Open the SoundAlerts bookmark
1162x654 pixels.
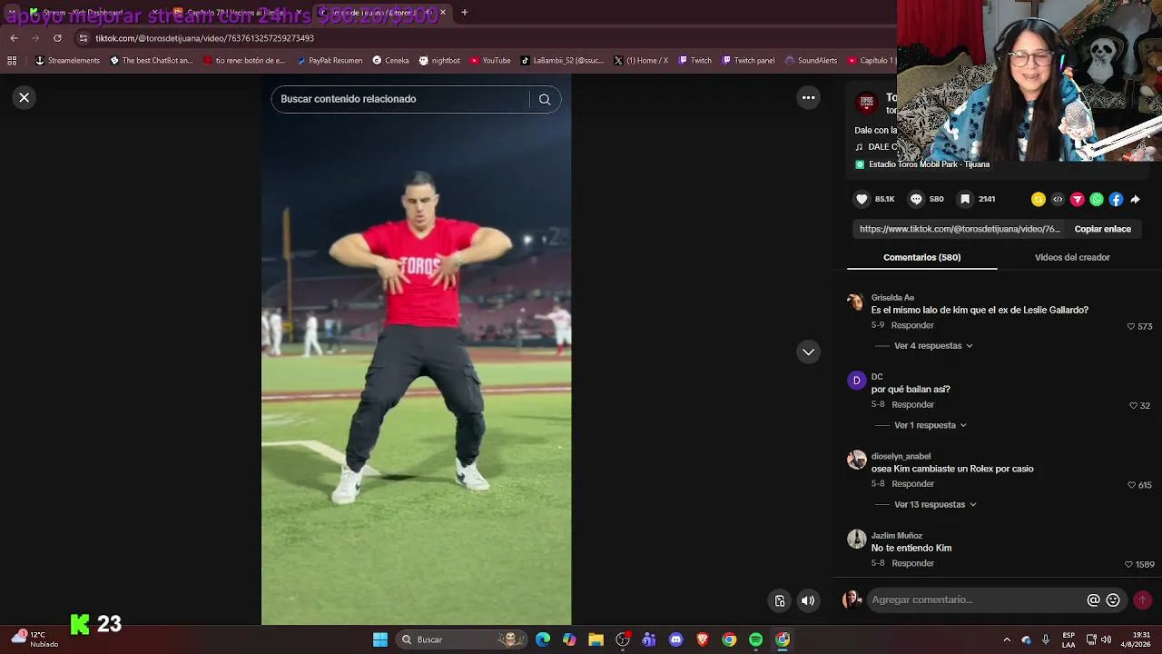click(811, 61)
